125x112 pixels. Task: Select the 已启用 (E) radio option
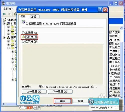pos(29,37)
